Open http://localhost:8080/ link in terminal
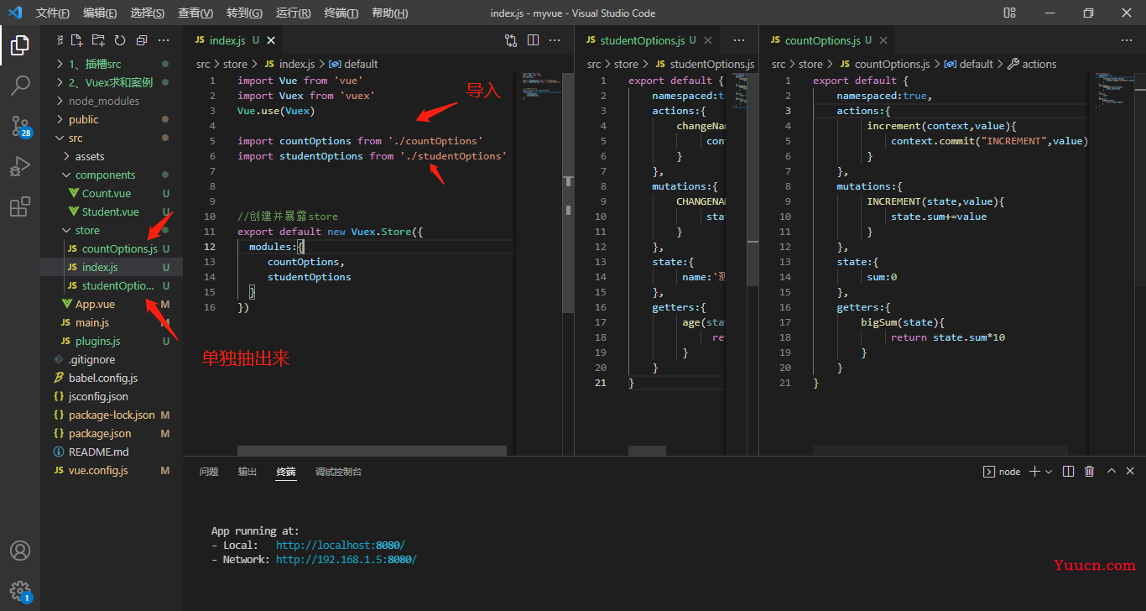 tap(340, 546)
